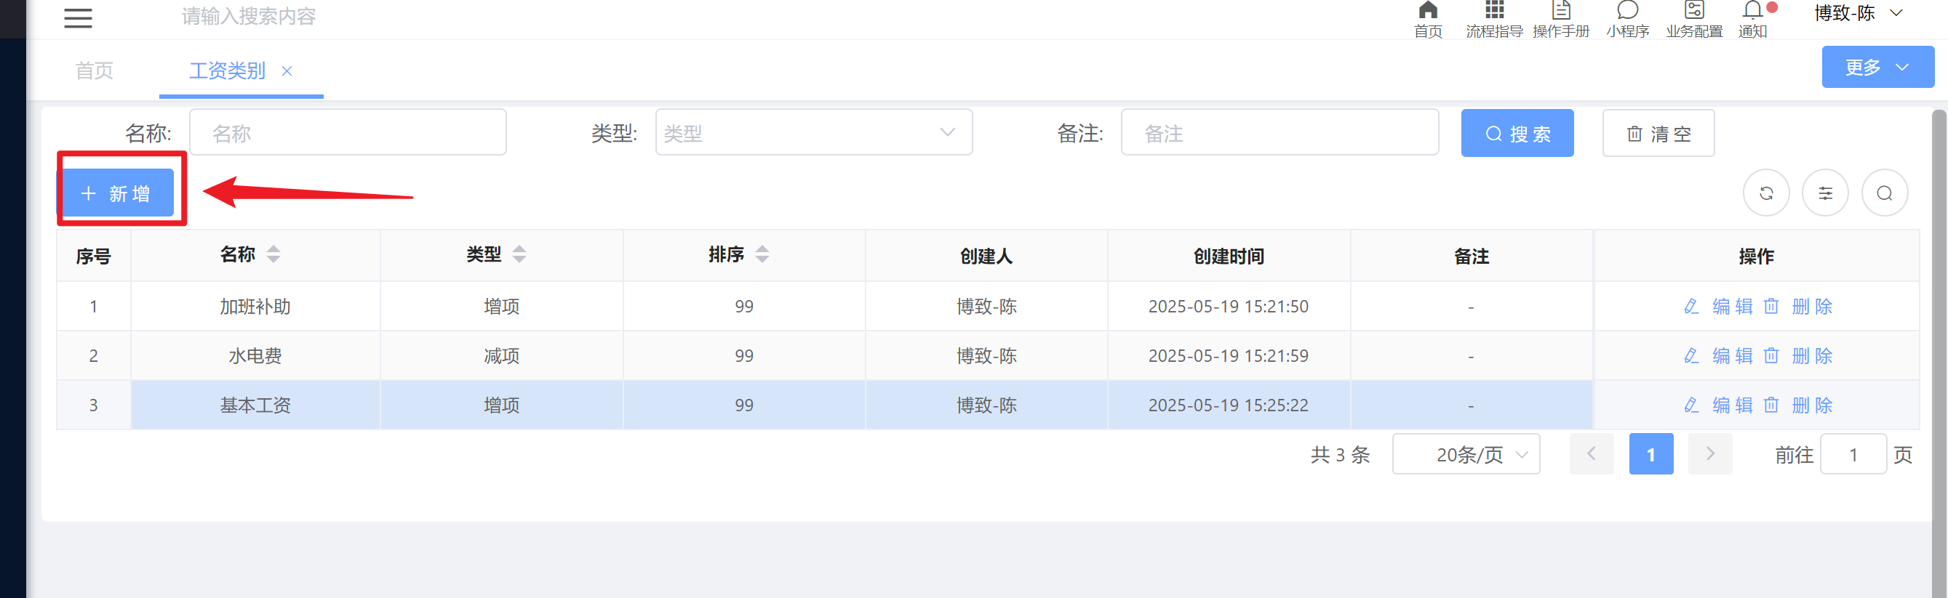Viewport: 1948px width, 598px height.
Task: Expand the 更多 dropdown button
Action: (1877, 67)
